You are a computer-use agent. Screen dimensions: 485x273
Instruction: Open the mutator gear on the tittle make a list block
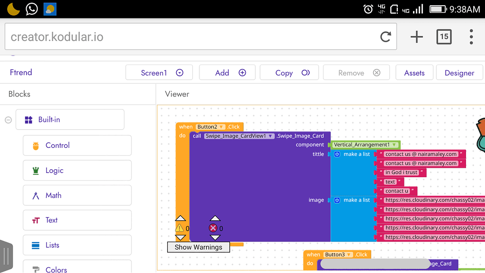click(336, 154)
